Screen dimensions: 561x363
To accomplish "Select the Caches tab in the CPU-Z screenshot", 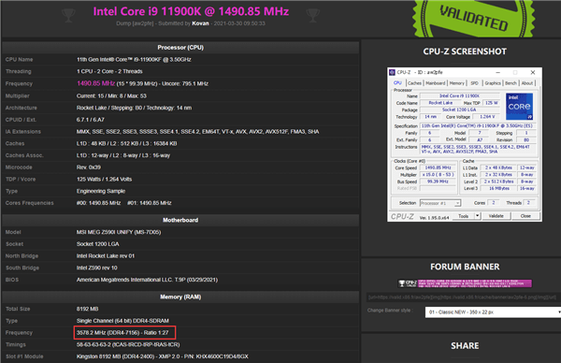I will (414, 83).
